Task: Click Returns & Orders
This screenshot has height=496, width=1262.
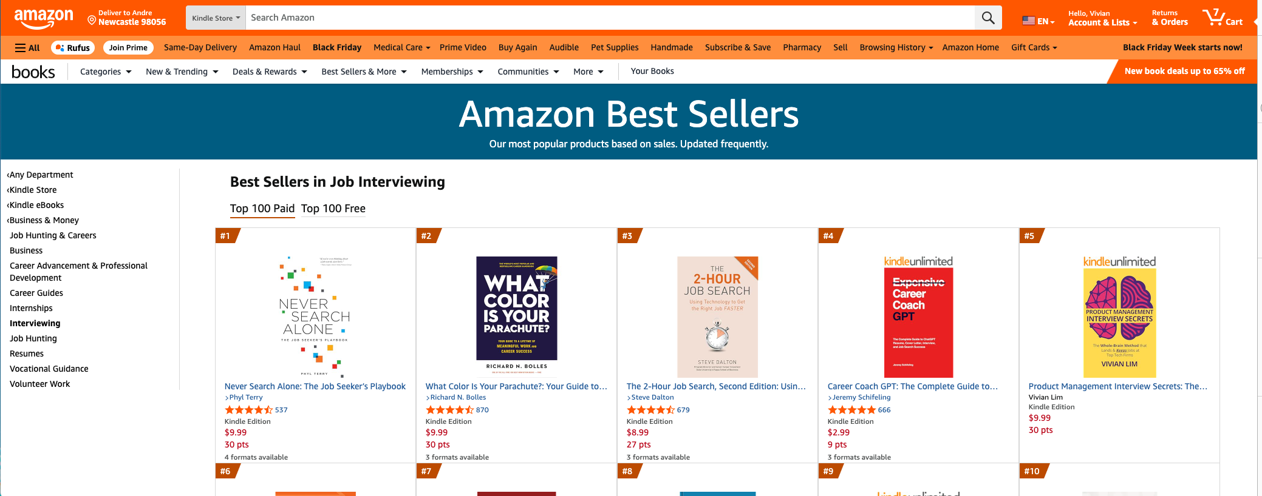Action: (x=1169, y=18)
